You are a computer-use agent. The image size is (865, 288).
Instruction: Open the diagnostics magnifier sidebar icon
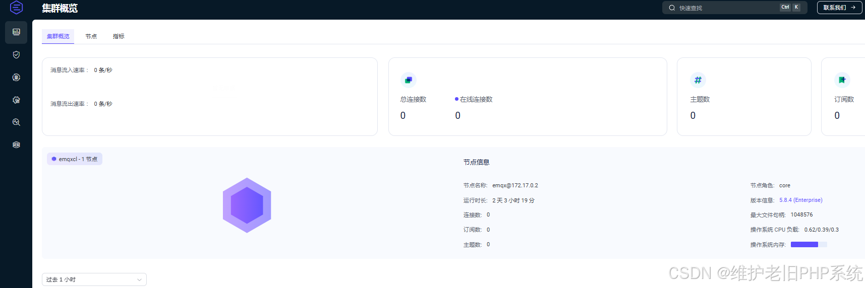pos(16,122)
